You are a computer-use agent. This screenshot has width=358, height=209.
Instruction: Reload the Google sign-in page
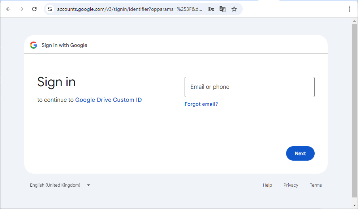click(x=34, y=9)
